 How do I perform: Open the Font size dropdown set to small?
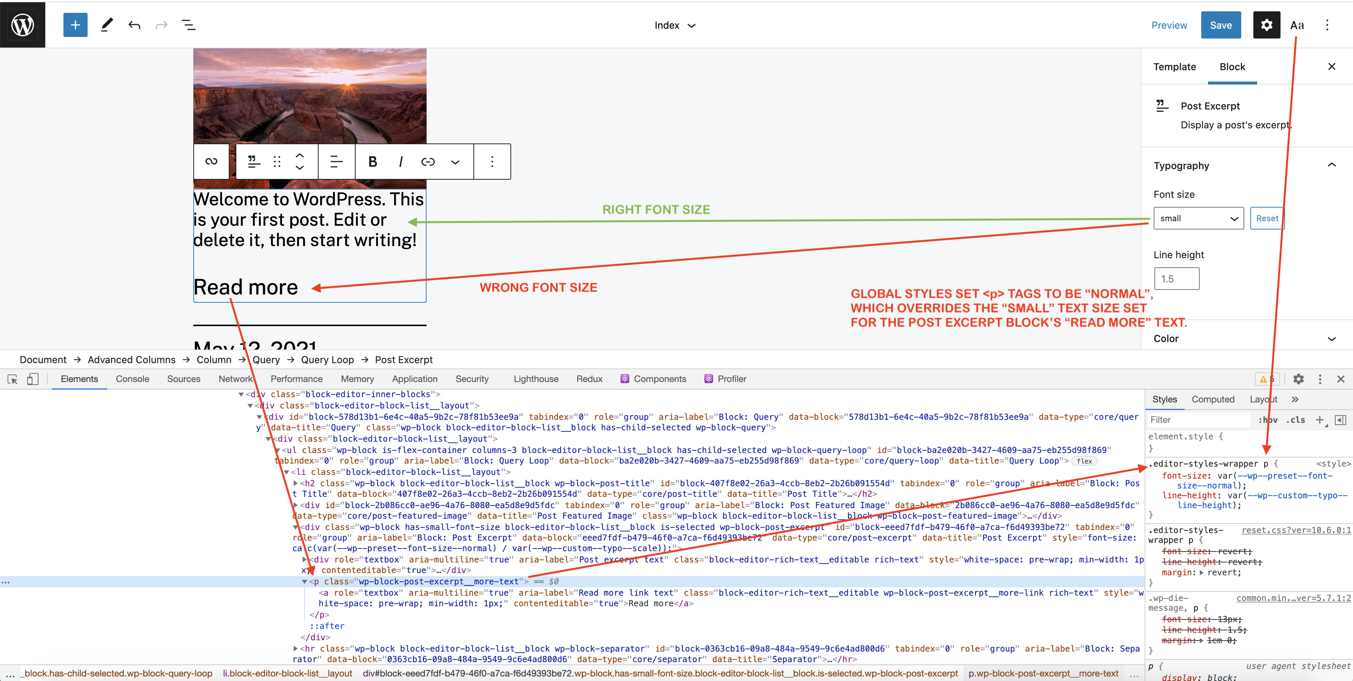pyautogui.click(x=1199, y=218)
